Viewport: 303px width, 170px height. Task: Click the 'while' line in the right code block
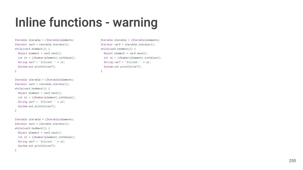click(118, 49)
